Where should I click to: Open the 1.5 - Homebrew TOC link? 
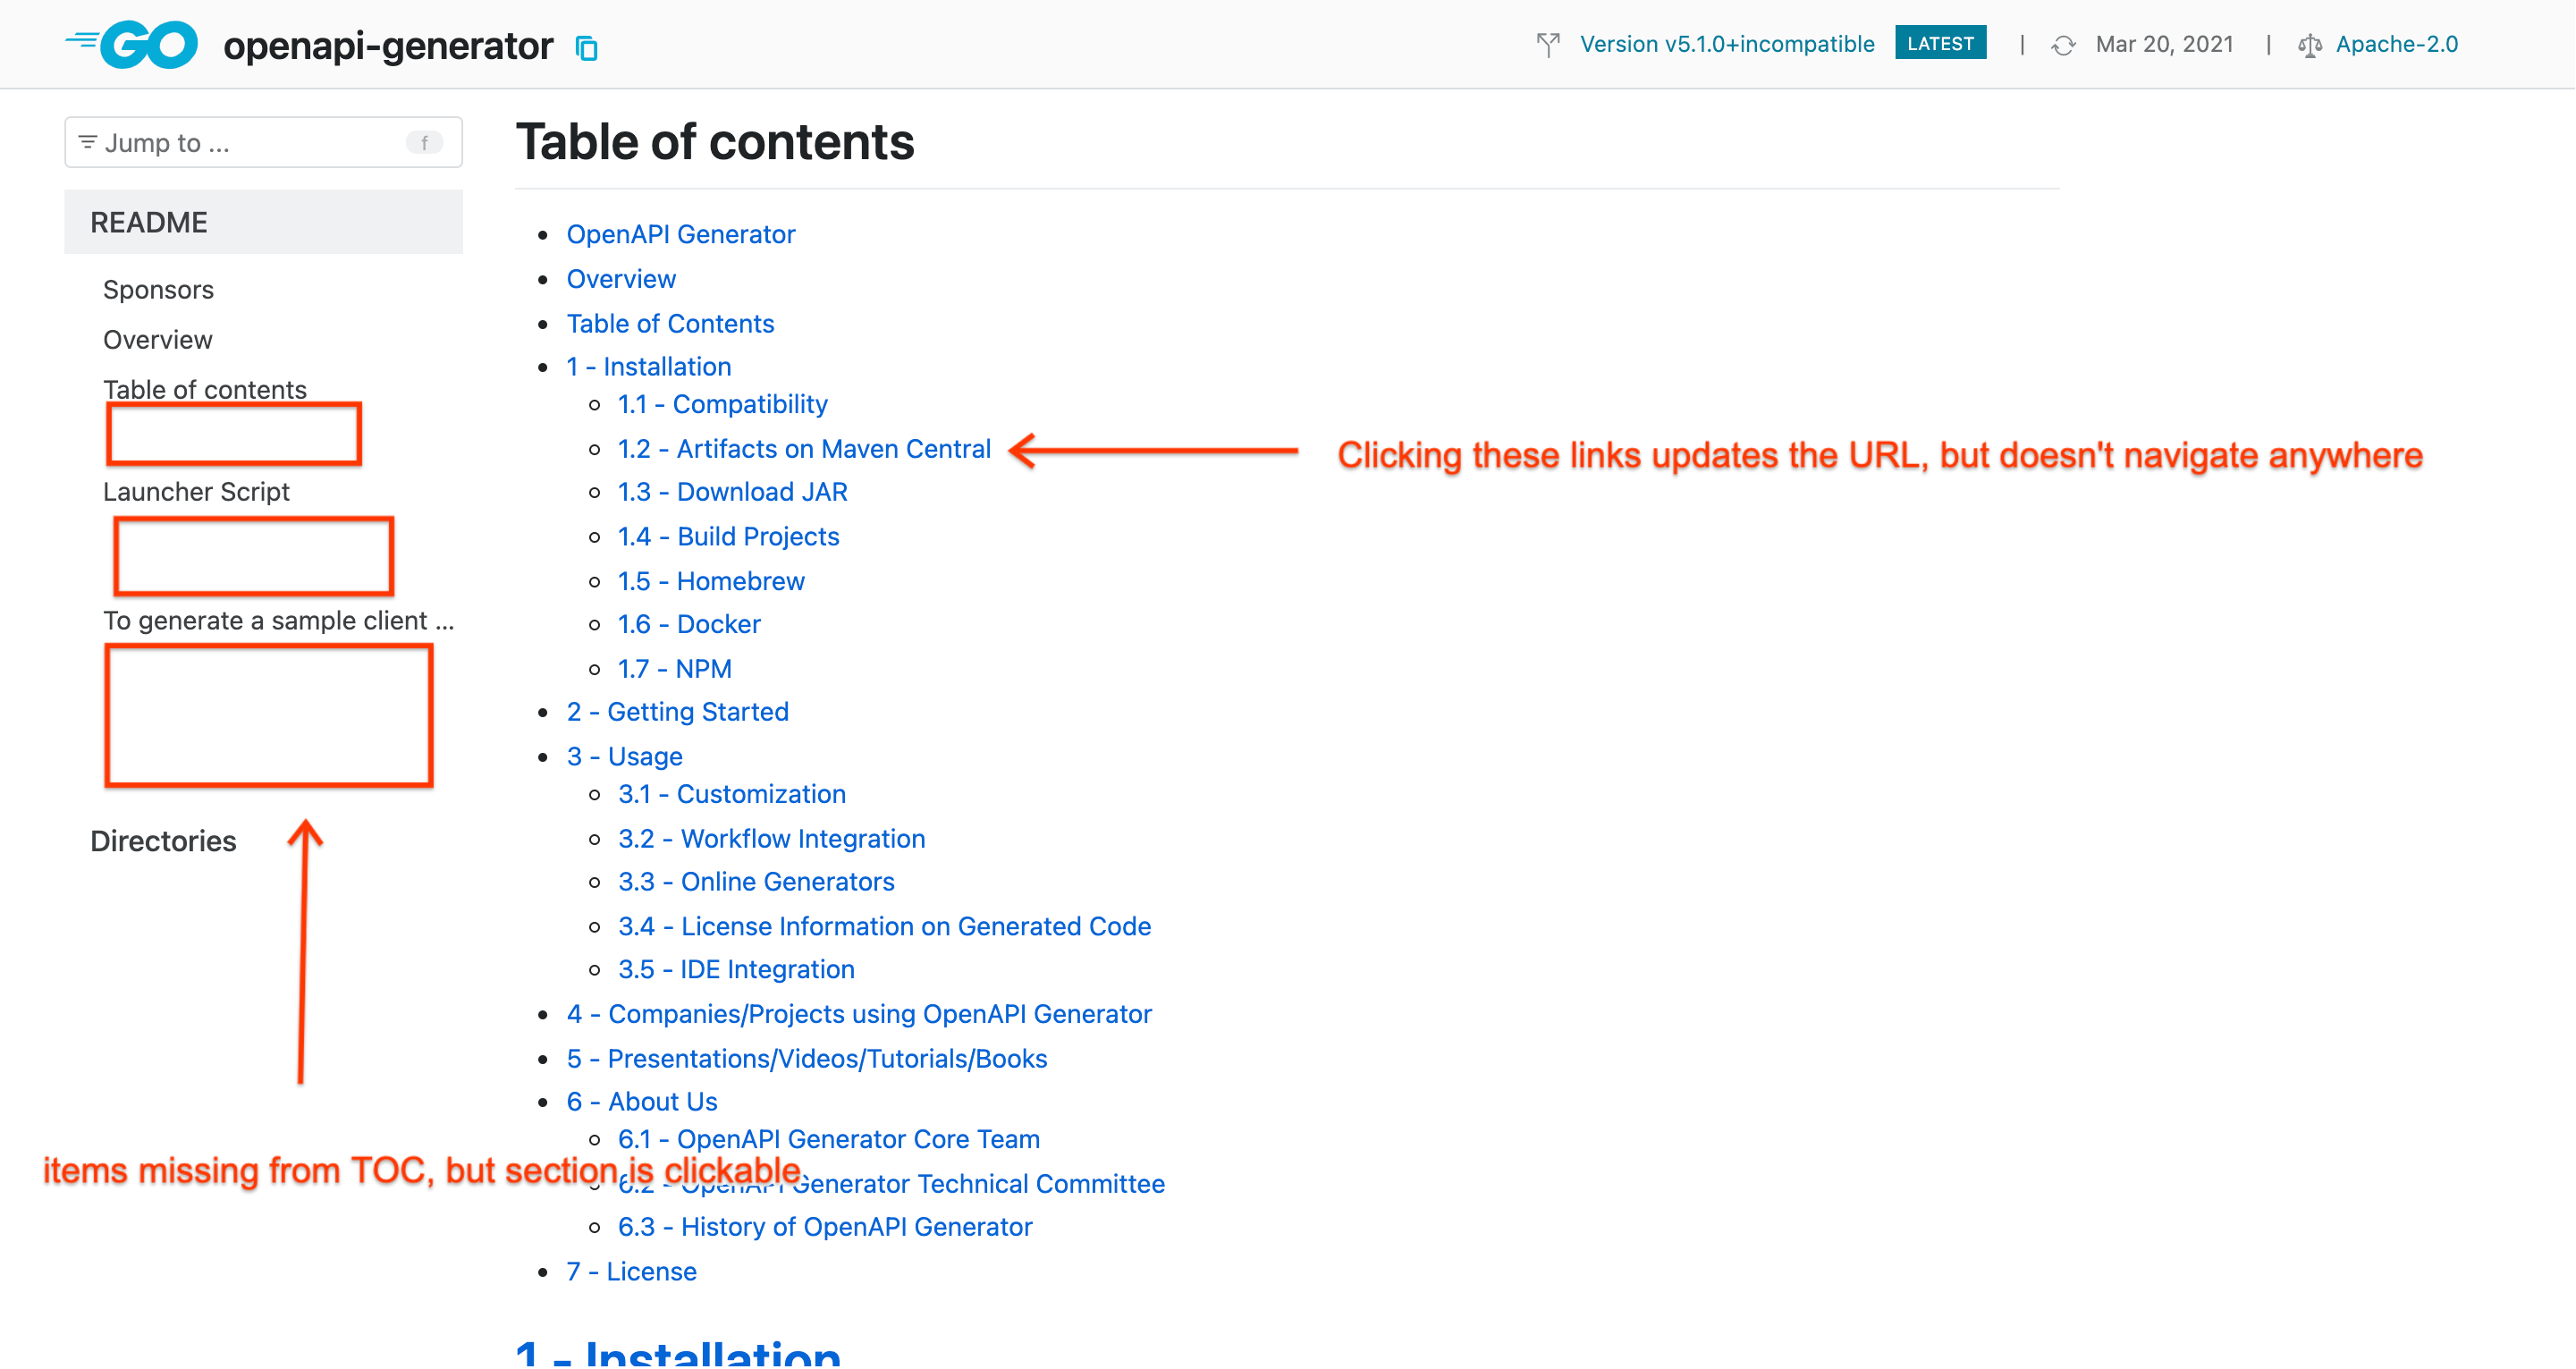tap(710, 580)
